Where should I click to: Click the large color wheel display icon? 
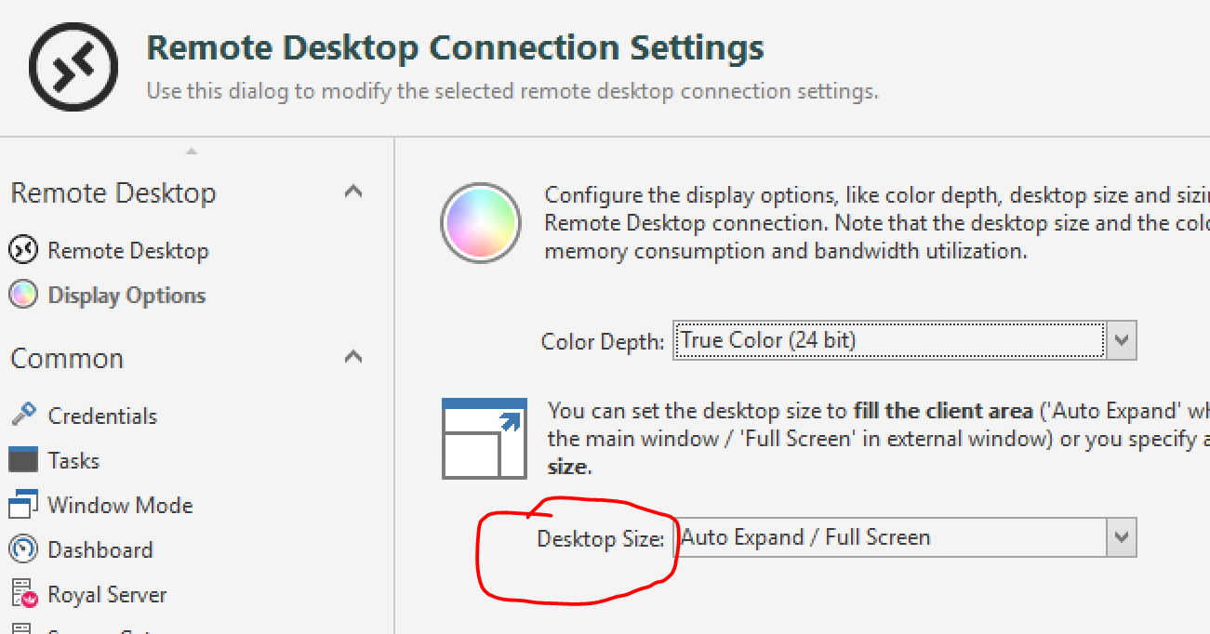(x=480, y=223)
